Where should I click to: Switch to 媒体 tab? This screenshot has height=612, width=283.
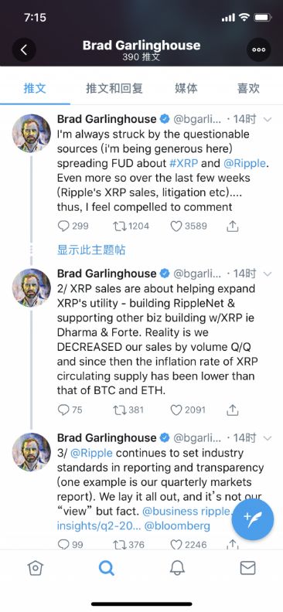coord(186,88)
